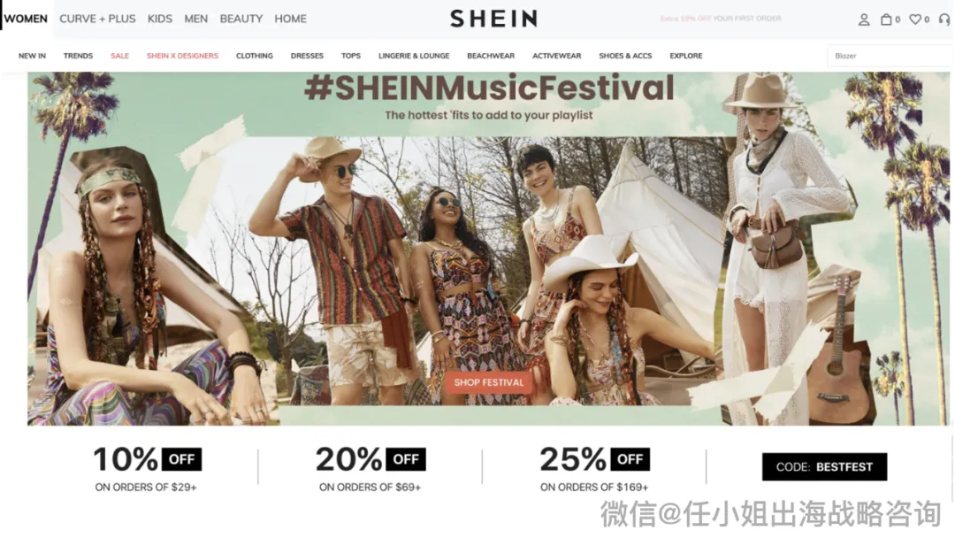Open the NEW IN menu
Image resolution: width=955 pixels, height=538 pixels.
coord(33,56)
